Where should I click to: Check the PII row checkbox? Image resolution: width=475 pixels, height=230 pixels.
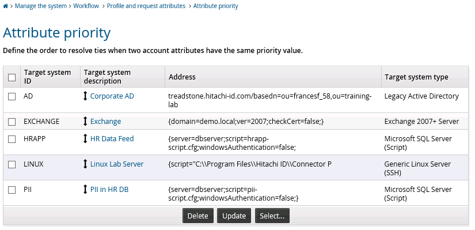point(12,190)
